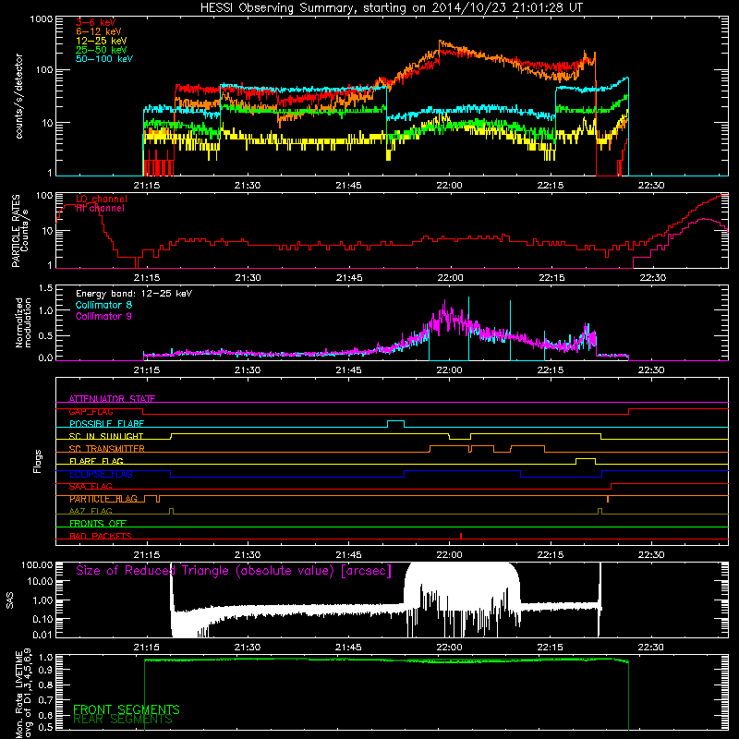Click the yellow FLARE_FLAG label

[x=96, y=461]
